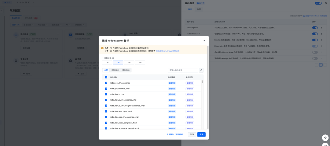Uncheck node_disk_read_time_seconds_total metric
The width and height of the screenshot is (330, 146).
106,117
